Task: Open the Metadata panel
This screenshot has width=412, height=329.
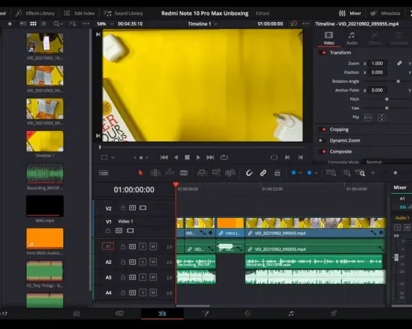Action: pos(385,14)
